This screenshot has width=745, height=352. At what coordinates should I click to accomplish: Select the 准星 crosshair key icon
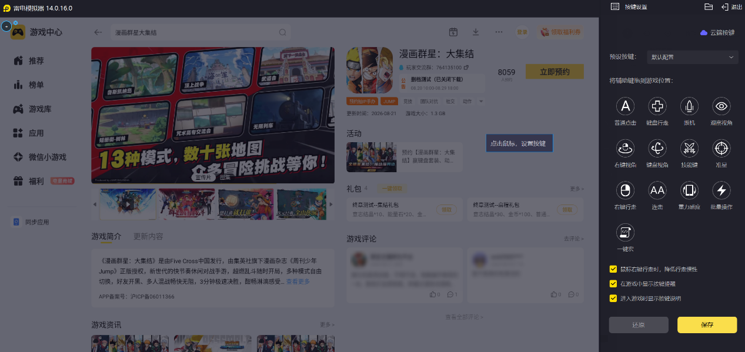(721, 148)
